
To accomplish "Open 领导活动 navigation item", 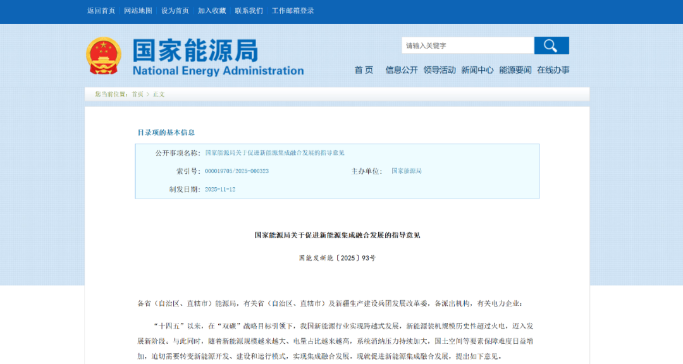I will (439, 70).
